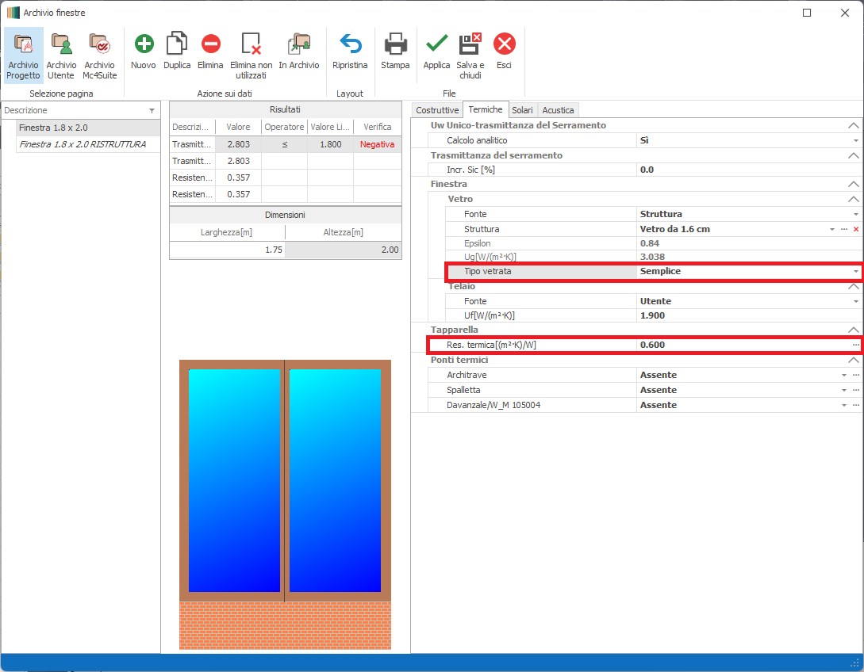The height and width of the screenshot is (672, 864).
Task: Switch to Archivio Utente
Action: [61, 55]
